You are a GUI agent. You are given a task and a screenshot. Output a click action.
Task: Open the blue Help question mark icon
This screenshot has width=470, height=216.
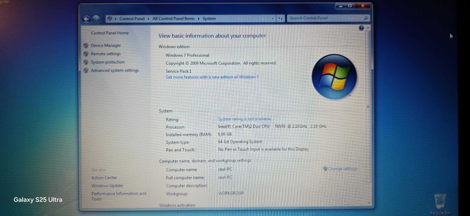pos(361,28)
